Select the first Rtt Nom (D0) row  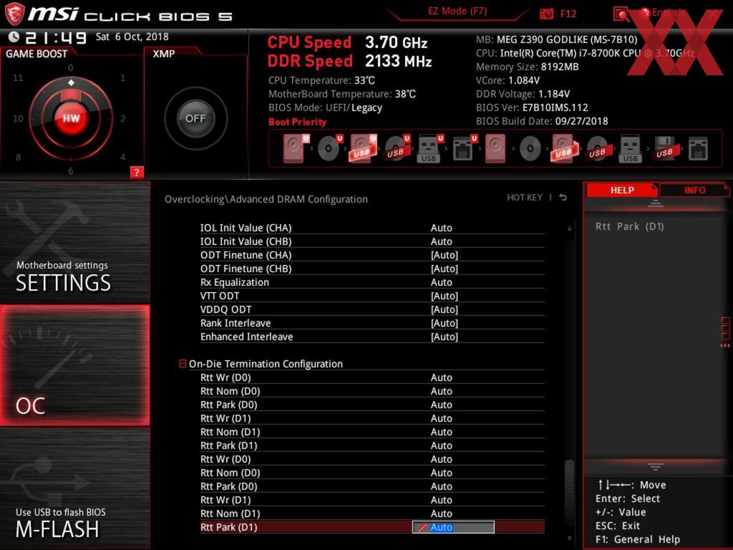pos(372,391)
